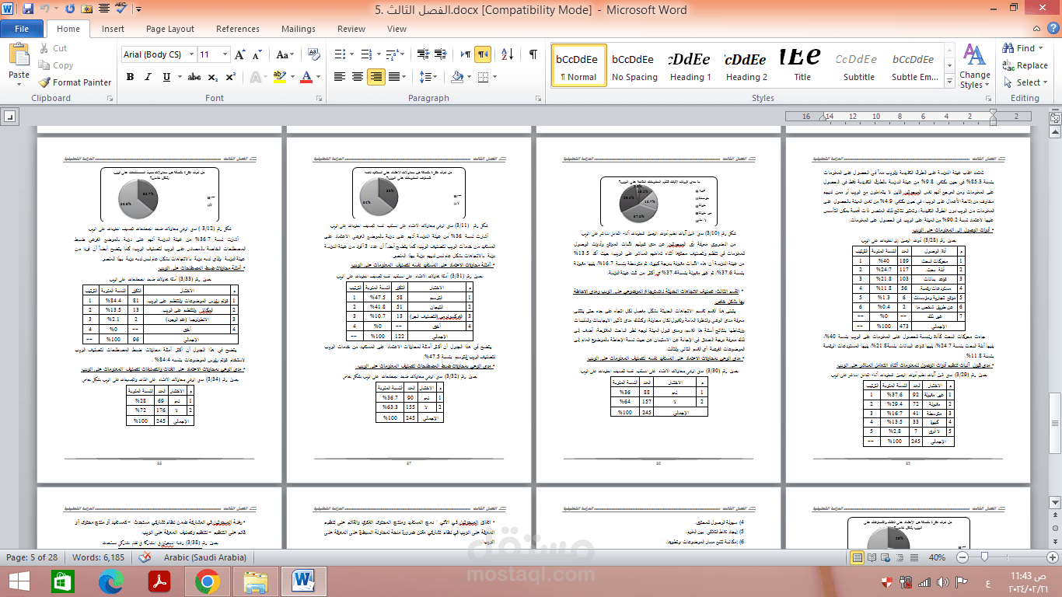Viewport: 1062px width, 597px height.
Task: Apply subscript formatting
Action: tap(213, 77)
